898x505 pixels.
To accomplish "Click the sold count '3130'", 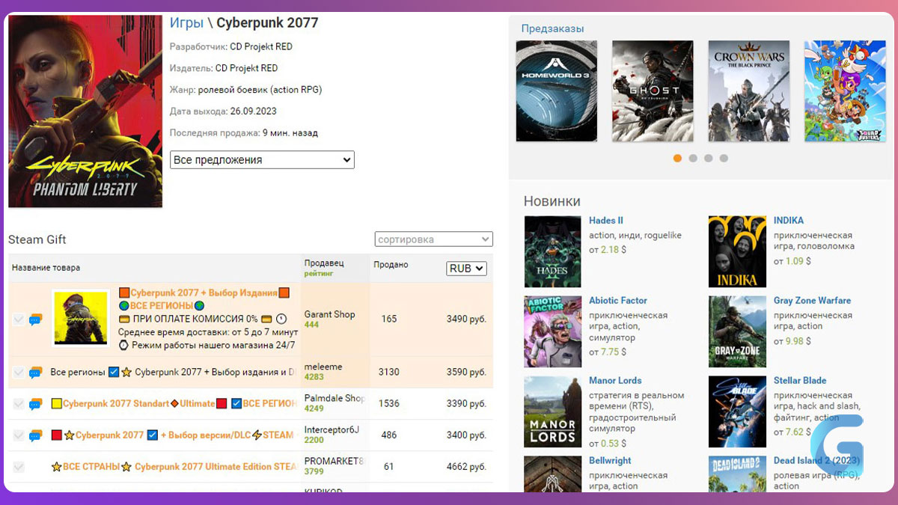I will (x=389, y=372).
